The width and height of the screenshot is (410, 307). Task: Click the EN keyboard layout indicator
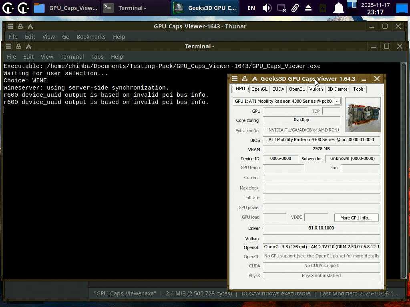(x=251, y=8)
